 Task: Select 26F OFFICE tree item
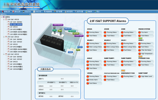click(14, 62)
